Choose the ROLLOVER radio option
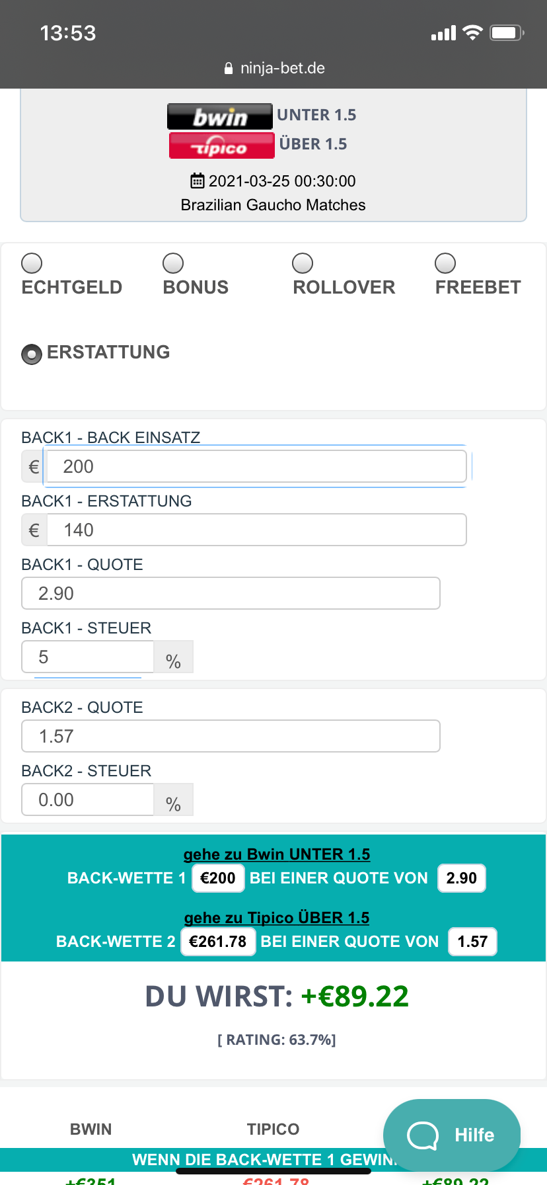The width and height of the screenshot is (547, 1185). coord(303,263)
